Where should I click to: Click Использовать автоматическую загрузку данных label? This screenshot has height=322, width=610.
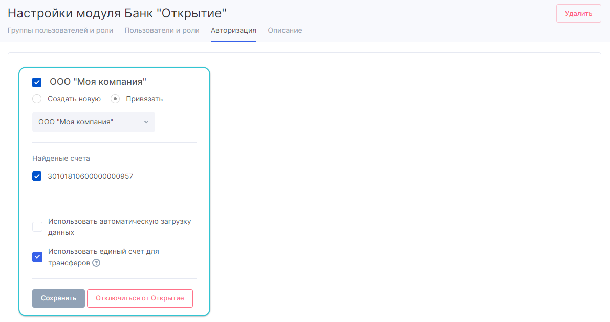tap(119, 227)
